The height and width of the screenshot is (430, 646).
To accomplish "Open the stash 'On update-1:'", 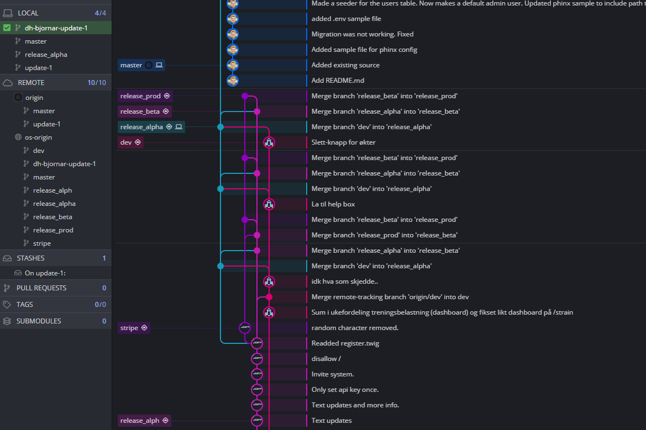I will tap(56, 273).
